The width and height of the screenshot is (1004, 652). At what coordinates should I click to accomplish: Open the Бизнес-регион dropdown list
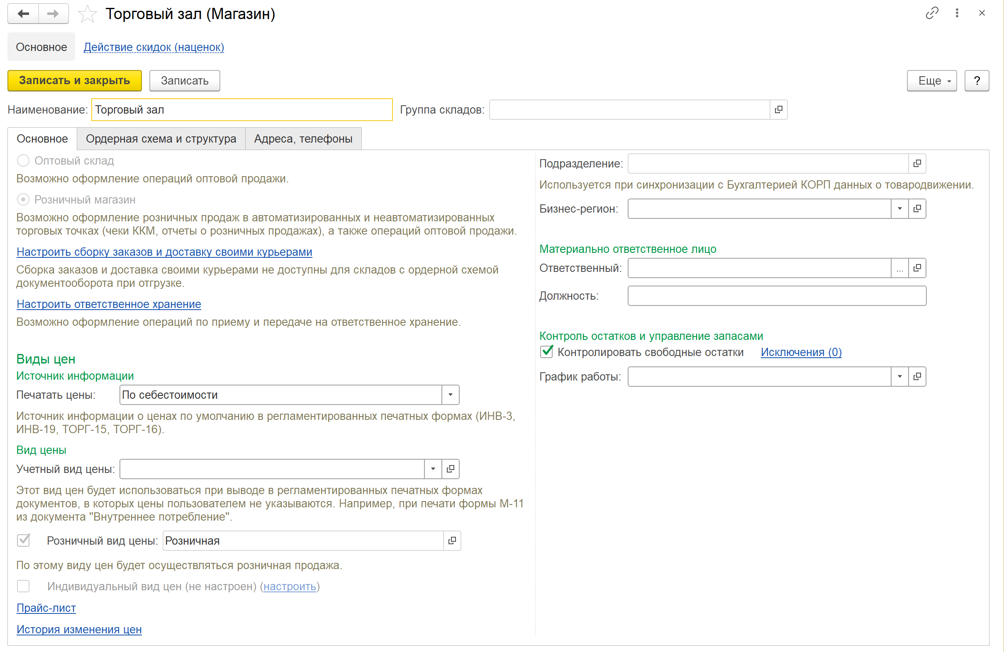click(899, 208)
